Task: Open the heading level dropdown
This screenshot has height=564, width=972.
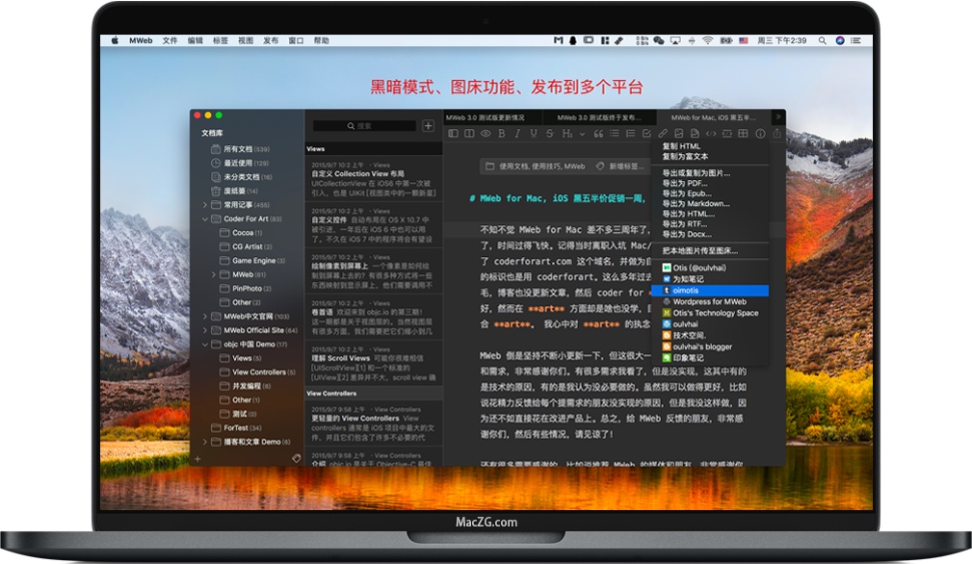Action: click(574, 133)
